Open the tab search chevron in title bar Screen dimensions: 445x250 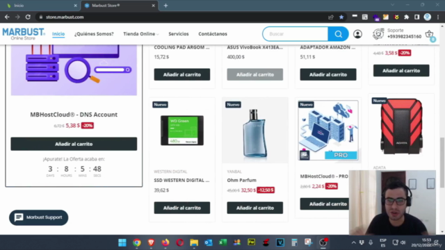[x=392, y=5]
